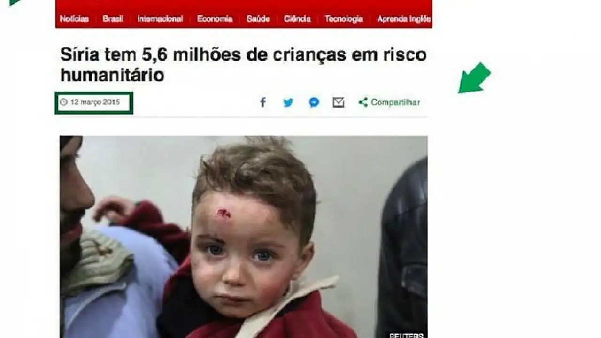Go to the Brasil section
This screenshot has width=601, height=338.
[x=113, y=19]
